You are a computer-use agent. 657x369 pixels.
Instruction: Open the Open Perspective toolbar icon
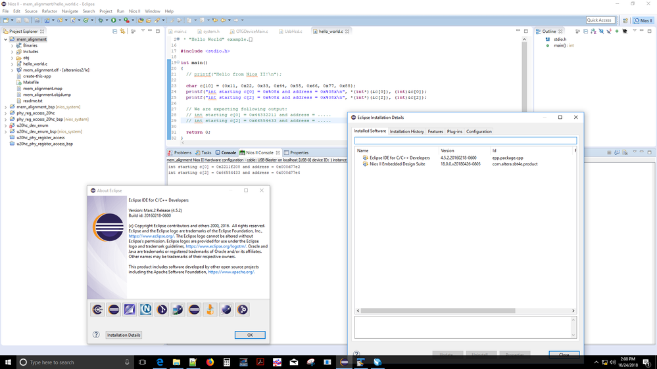(x=625, y=20)
